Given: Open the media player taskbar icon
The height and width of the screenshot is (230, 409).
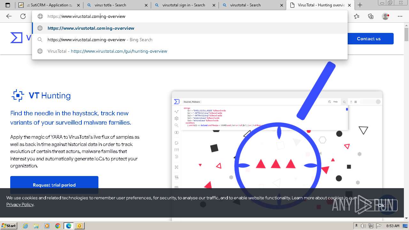Looking at the screenshot, I should pyautogui.click(x=47, y=226).
